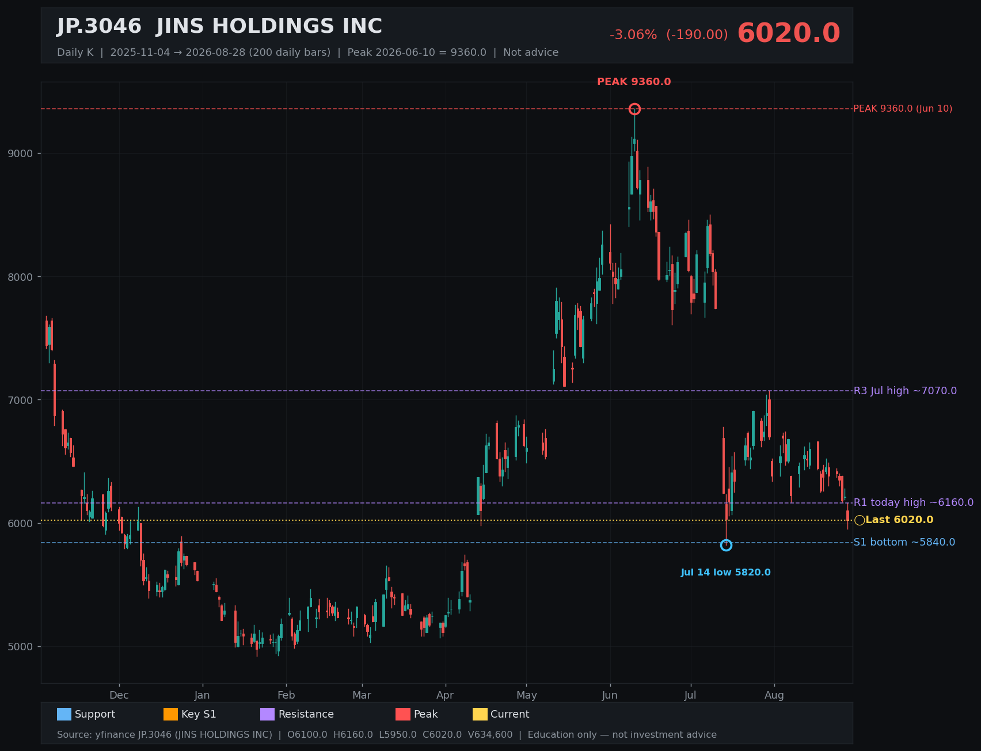Click "Peak 2026-06-10 = 9360.0" in subtitle
This screenshot has width=981, height=751.
[x=417, y=52]
